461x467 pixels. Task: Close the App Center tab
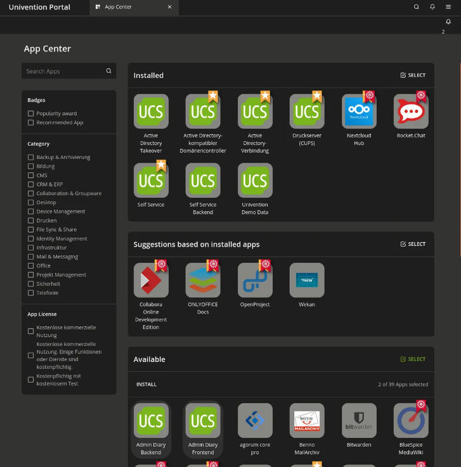(169, 7)
